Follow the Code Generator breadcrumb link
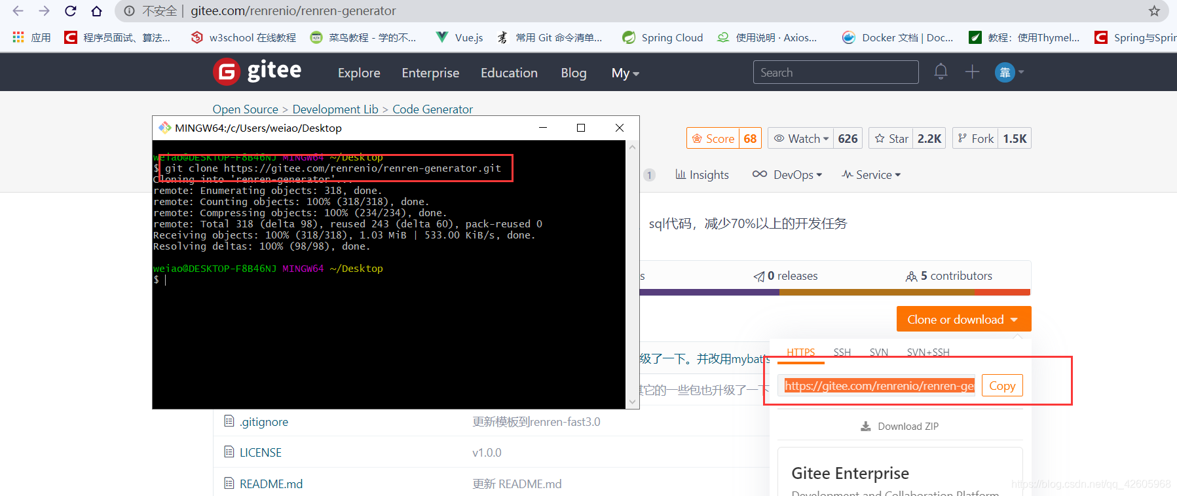1177x496 pixels. tap(432, 109)
